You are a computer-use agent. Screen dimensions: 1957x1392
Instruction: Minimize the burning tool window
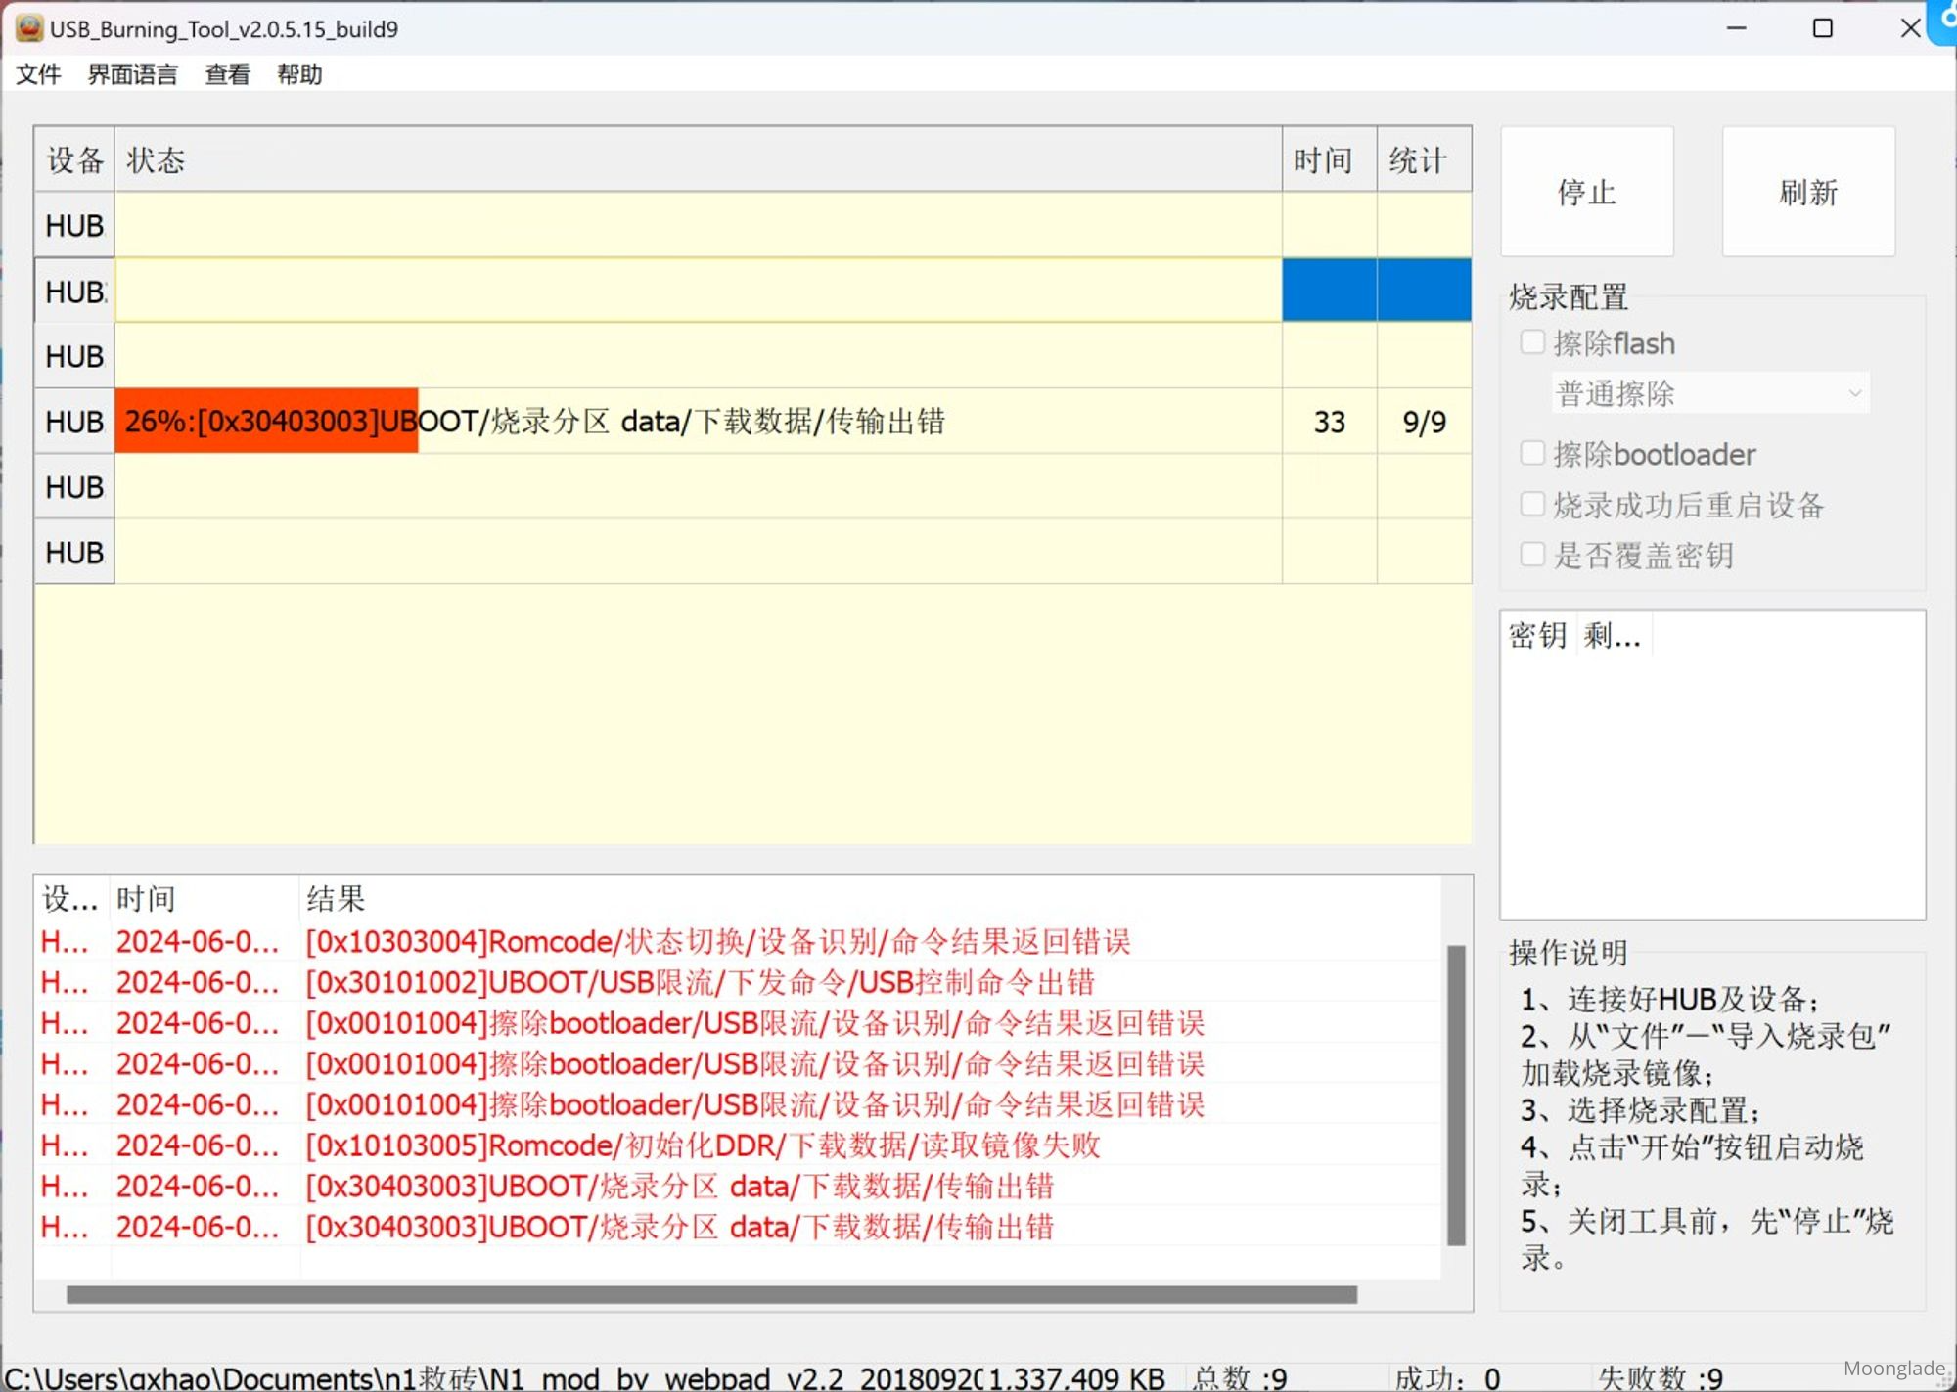(x=1736, y=28)
